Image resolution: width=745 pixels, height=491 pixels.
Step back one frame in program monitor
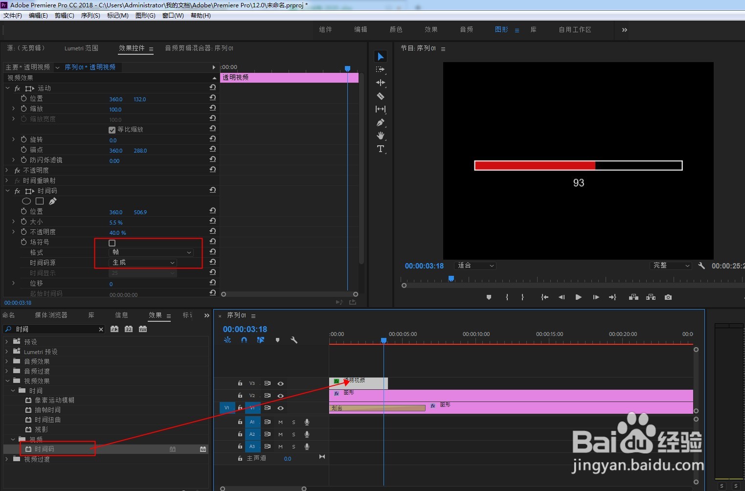[562, 297]
